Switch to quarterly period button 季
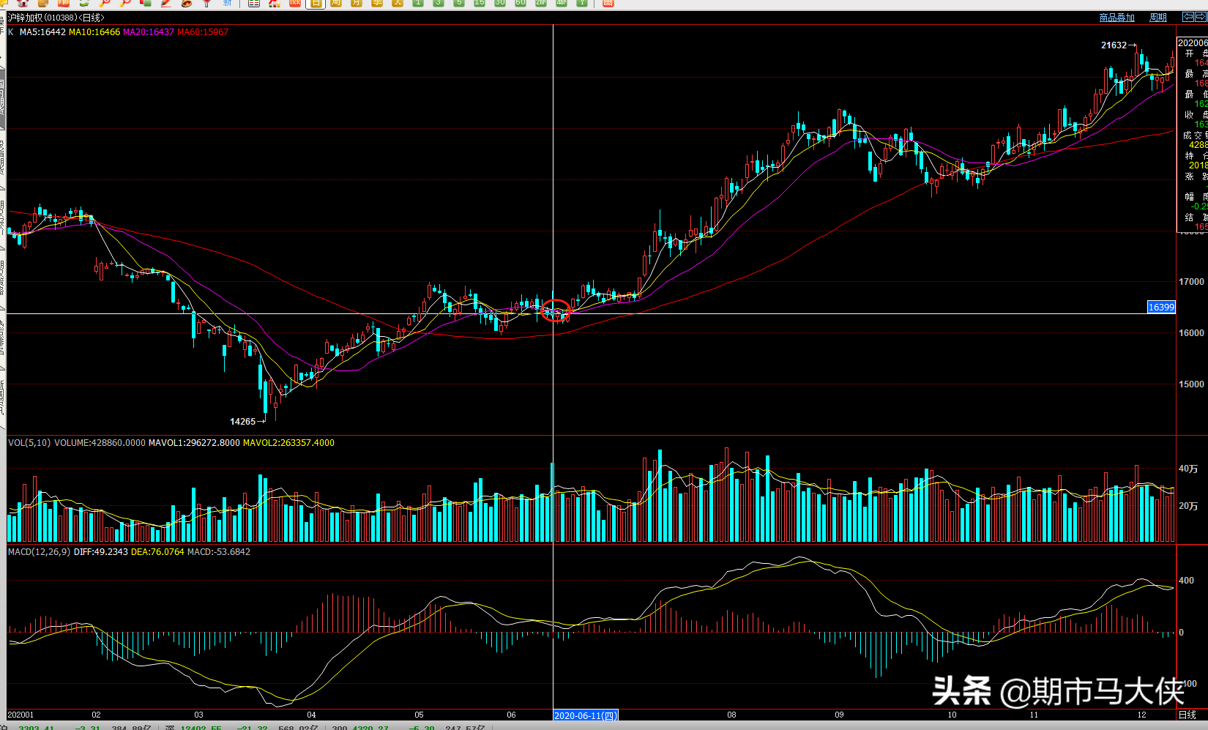Screen dimensions: 1208x730 [377, 3]
